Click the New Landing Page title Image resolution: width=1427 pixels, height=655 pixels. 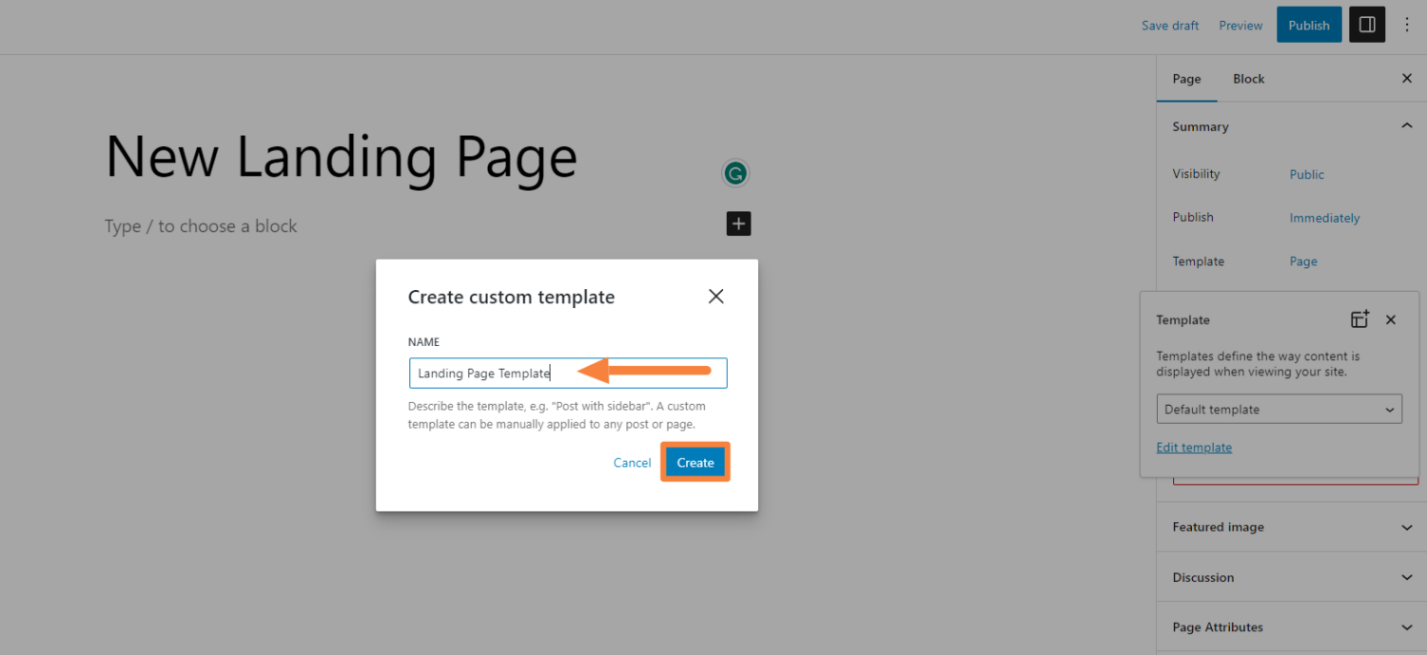point(341,157)
